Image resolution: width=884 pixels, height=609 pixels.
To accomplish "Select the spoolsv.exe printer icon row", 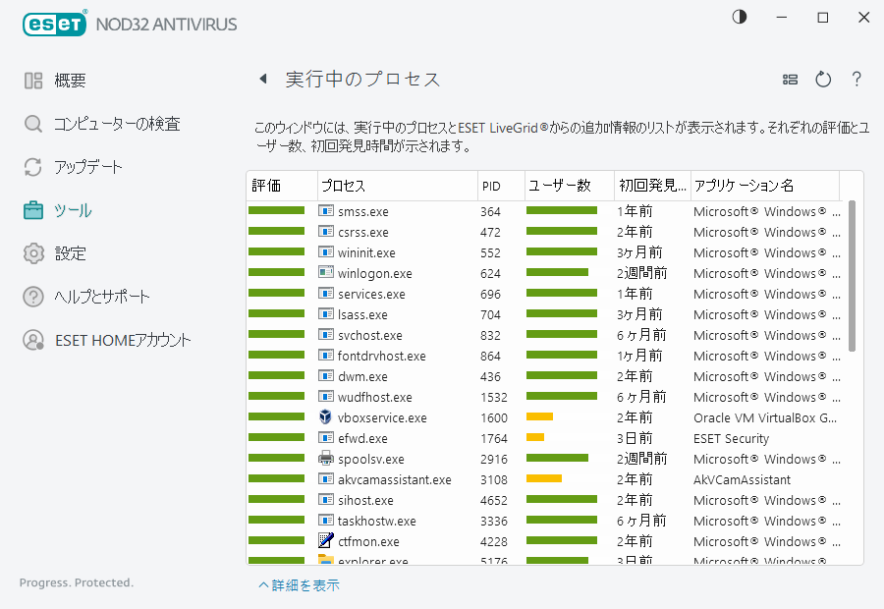I will (370, 459).
